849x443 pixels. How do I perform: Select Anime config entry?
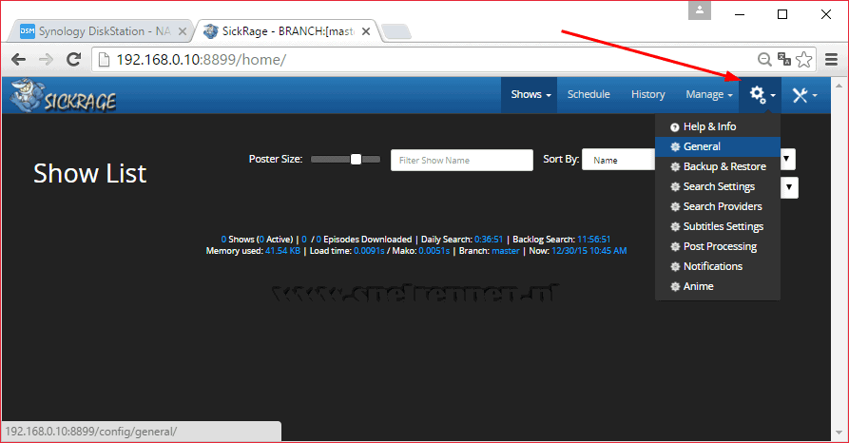point(718,286)
